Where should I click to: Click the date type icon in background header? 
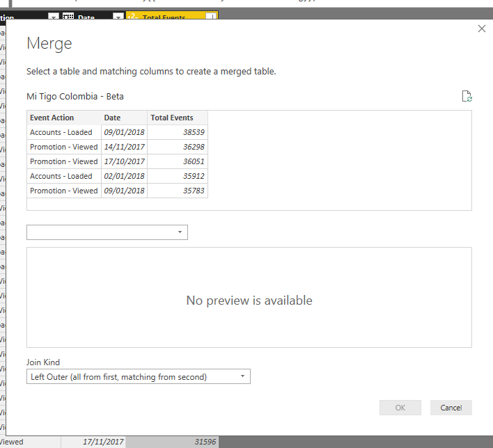[x=68, y=16]
